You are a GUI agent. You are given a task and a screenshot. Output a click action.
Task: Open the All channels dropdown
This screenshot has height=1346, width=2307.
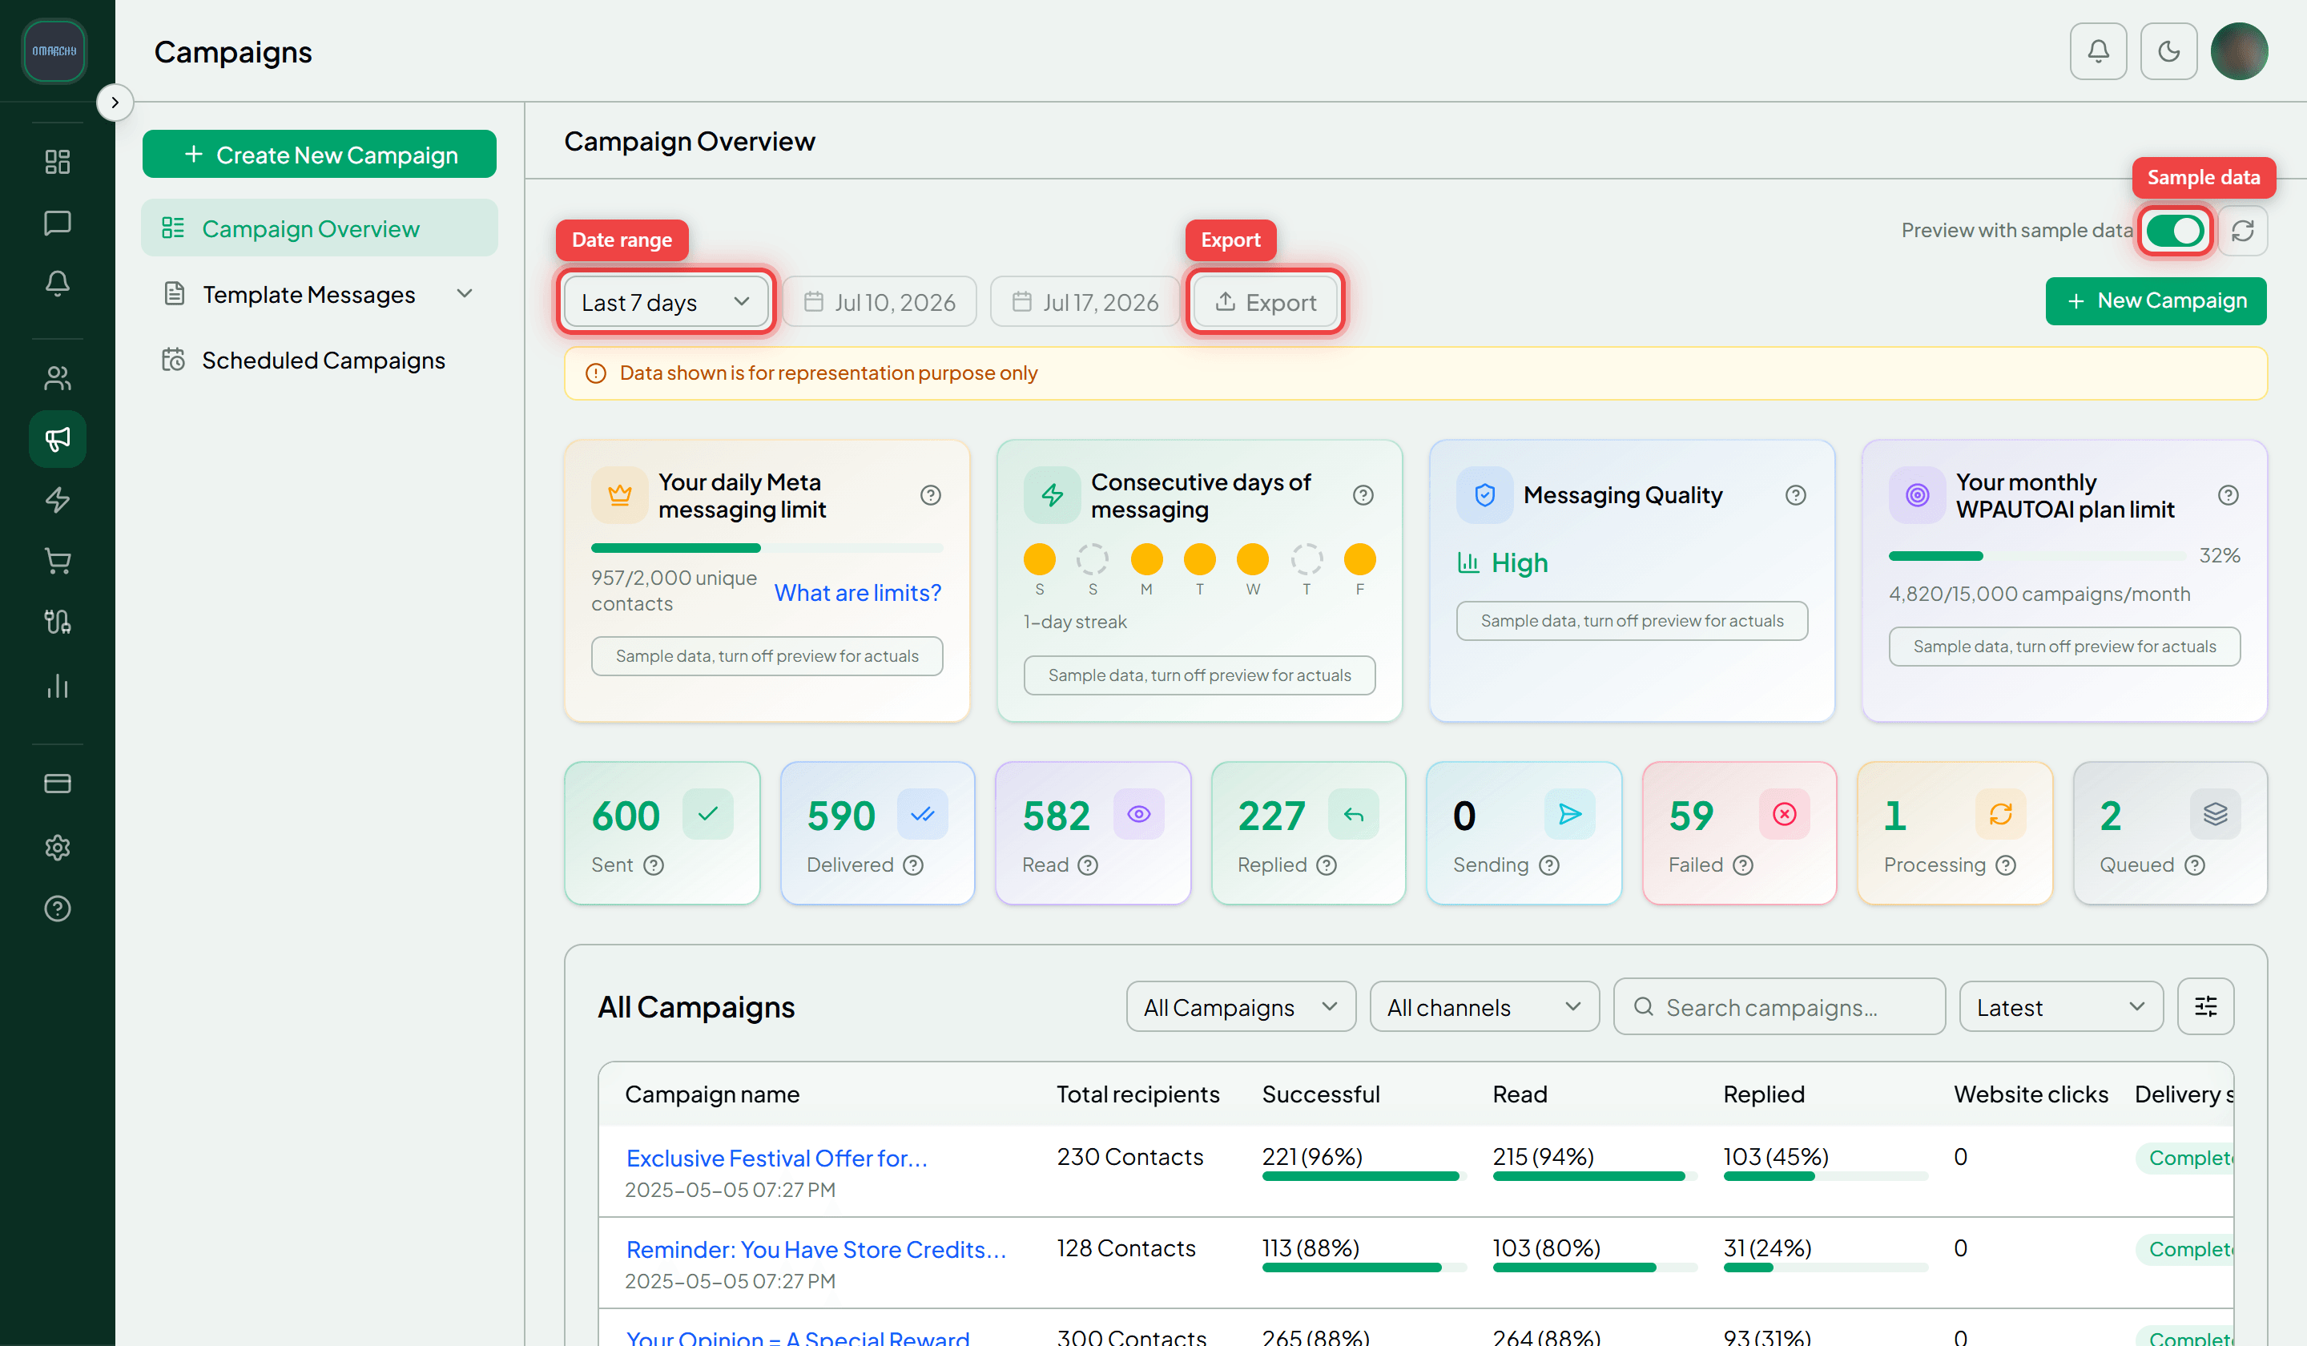tap(1484, 1007)
